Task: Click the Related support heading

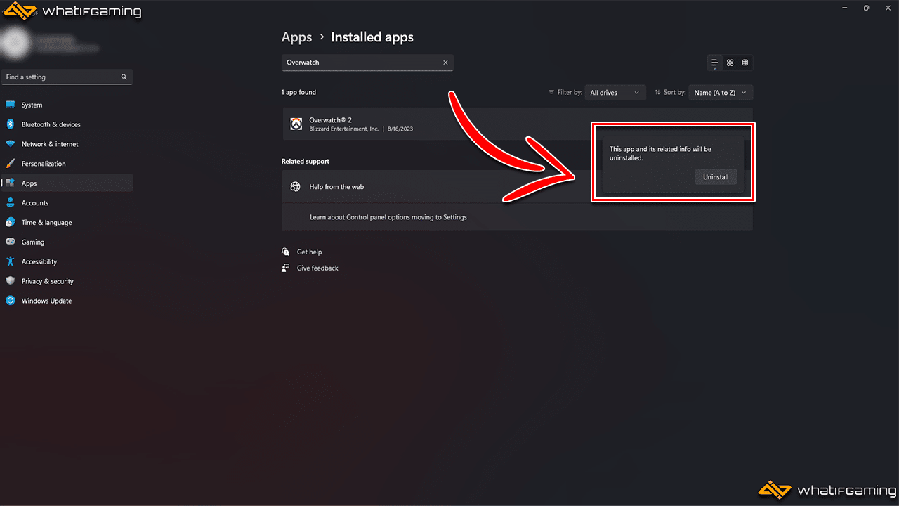Action: click(x=306, y=162)
